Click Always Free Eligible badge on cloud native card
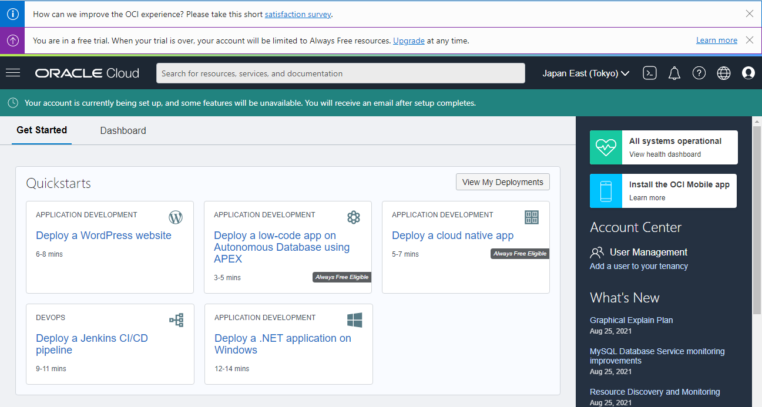Viewport: 762px width, 407px height. 520,254
